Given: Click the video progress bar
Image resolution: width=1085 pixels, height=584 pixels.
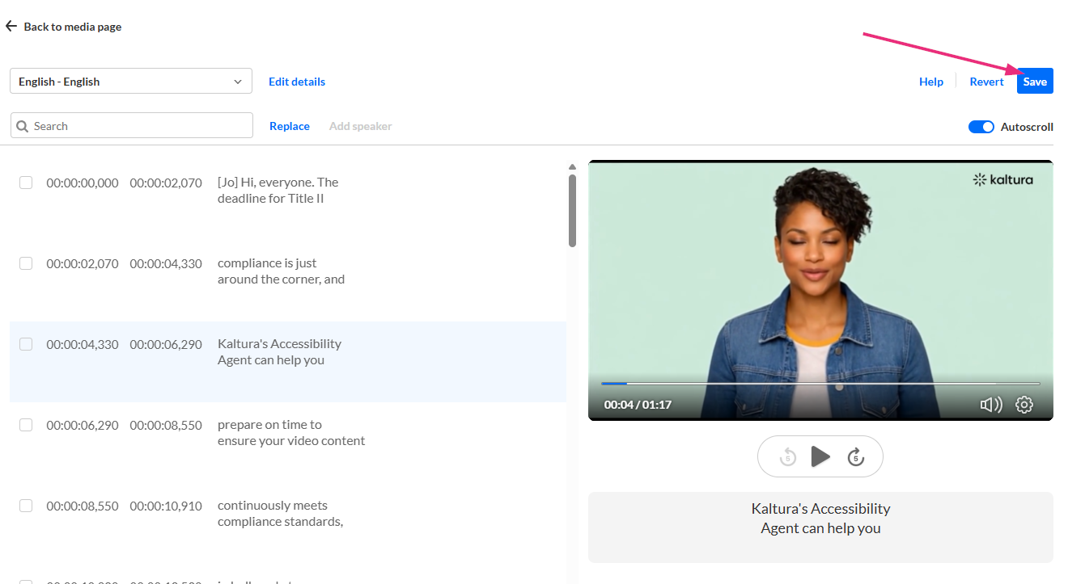Looking at the screenshot, I should pos(820,383).
